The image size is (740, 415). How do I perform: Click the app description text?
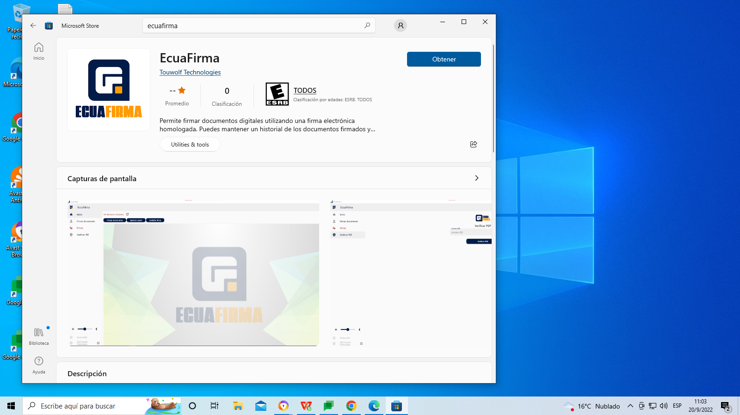267,125
